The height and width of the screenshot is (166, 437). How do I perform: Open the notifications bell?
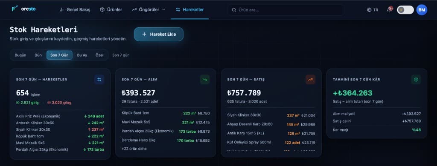389,9
